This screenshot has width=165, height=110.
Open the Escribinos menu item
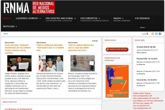142,18
